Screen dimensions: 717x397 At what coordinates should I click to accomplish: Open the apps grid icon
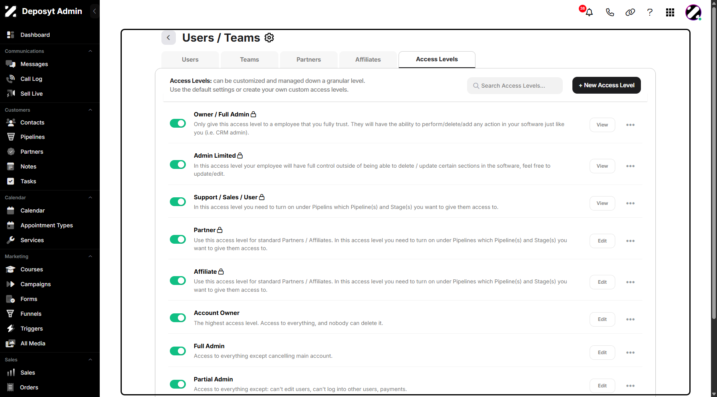(670, 12)
